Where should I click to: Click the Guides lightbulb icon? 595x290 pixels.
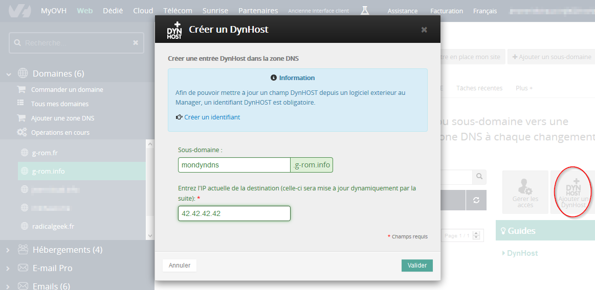(x=503, y=231)
